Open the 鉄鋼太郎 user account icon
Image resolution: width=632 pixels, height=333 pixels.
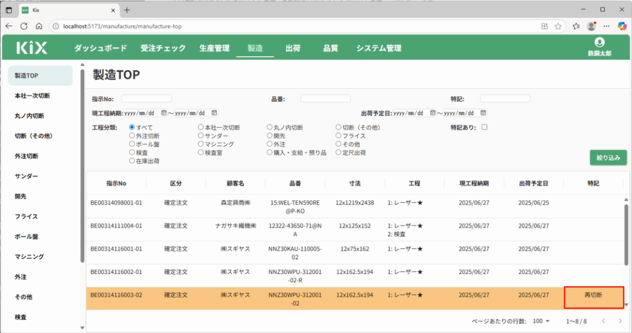pos(599,43)
